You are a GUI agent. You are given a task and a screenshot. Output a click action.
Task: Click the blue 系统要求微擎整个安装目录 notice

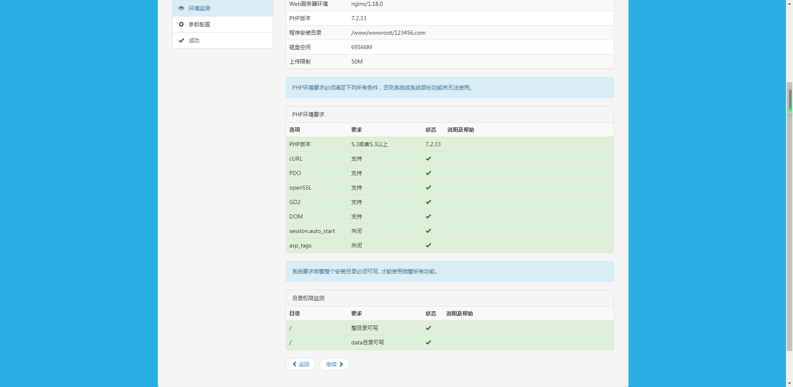pos(450,271)
